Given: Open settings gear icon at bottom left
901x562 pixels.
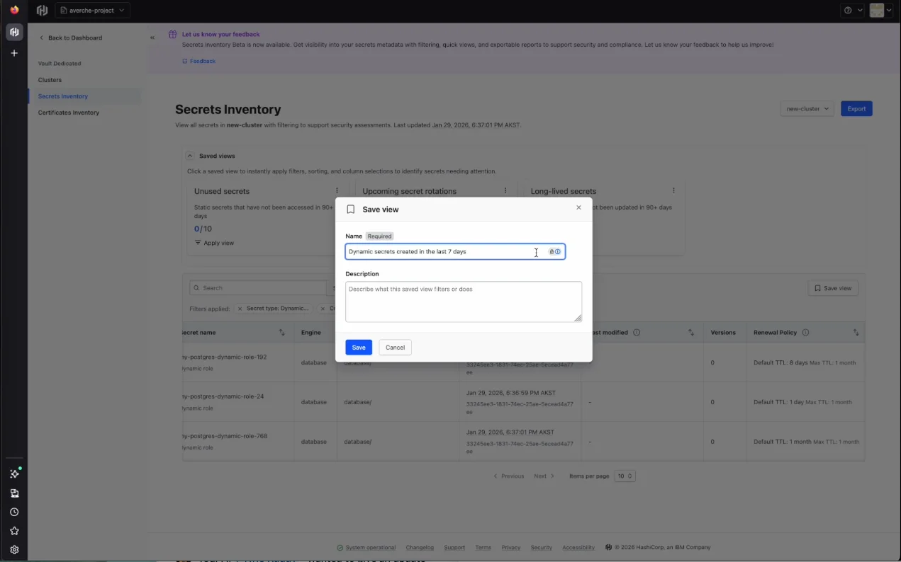Looking at the screenshot, I should (x=14, y=549).
